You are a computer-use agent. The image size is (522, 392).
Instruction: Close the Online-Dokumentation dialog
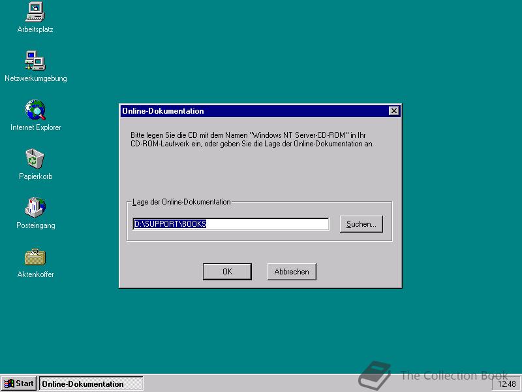394,110
